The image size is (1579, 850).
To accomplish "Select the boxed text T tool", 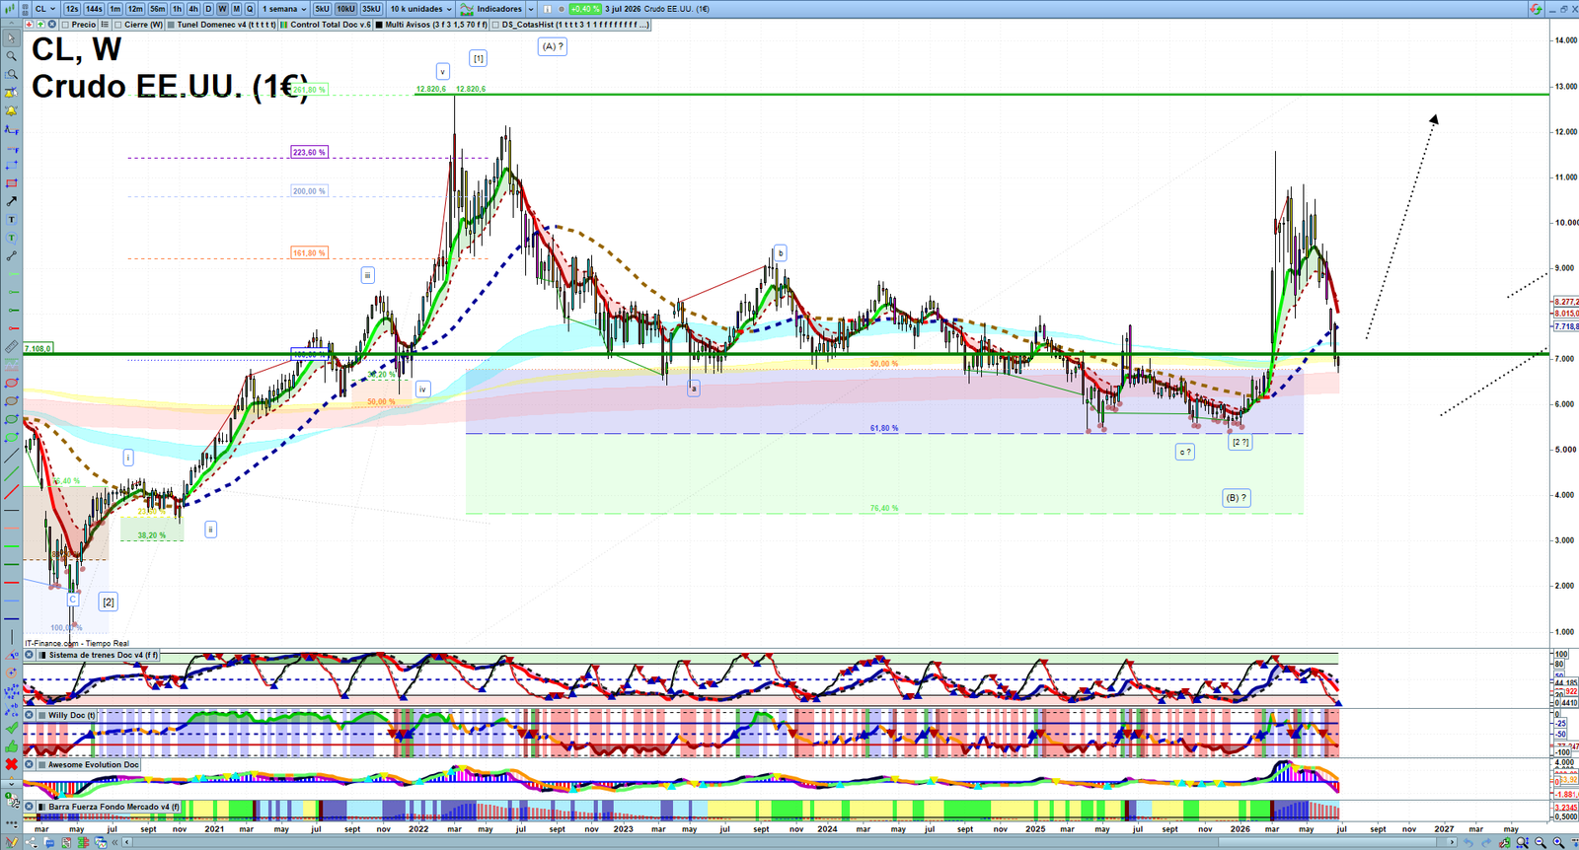I will tap(12, 219).
